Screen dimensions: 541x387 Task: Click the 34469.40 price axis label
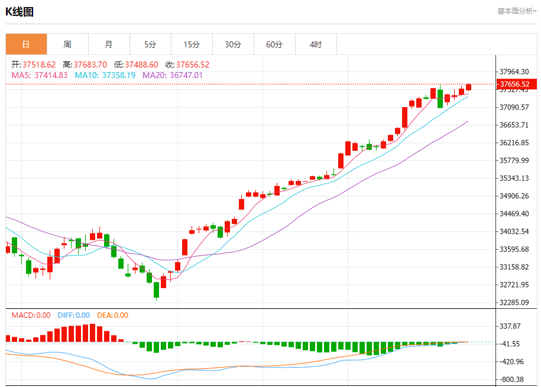(x=514, y=214)
